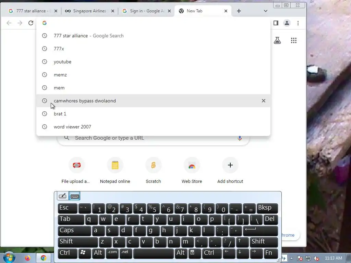Click the network tray icon
Screen dimensions: 351x263
(308, 258)
